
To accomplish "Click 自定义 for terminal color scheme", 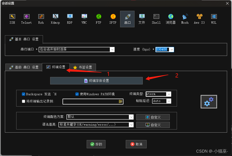I will click(x=153, y=117).
